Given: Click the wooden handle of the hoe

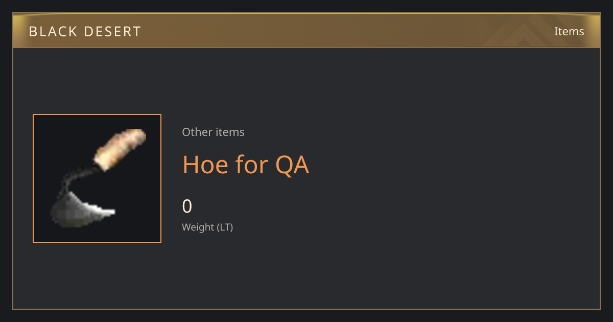Looking at the screenshot, I should (121, 149).
